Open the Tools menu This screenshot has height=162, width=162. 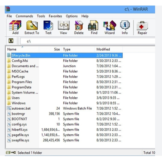(41, 16)
